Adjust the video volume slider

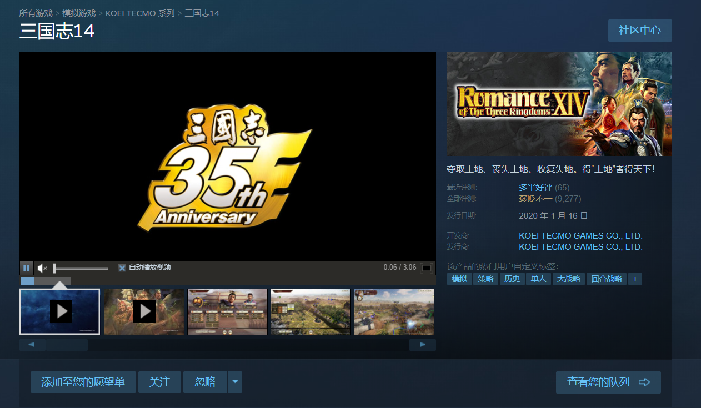[x=81, y=268]
